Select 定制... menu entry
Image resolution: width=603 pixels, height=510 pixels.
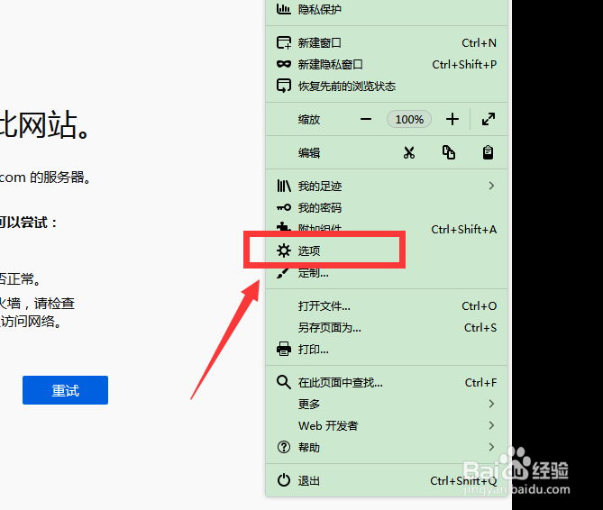pyautogui.click(x=387, y=273)
